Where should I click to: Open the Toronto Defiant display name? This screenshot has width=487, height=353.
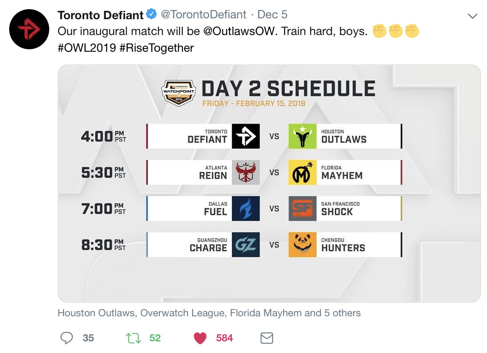[100, 15]
